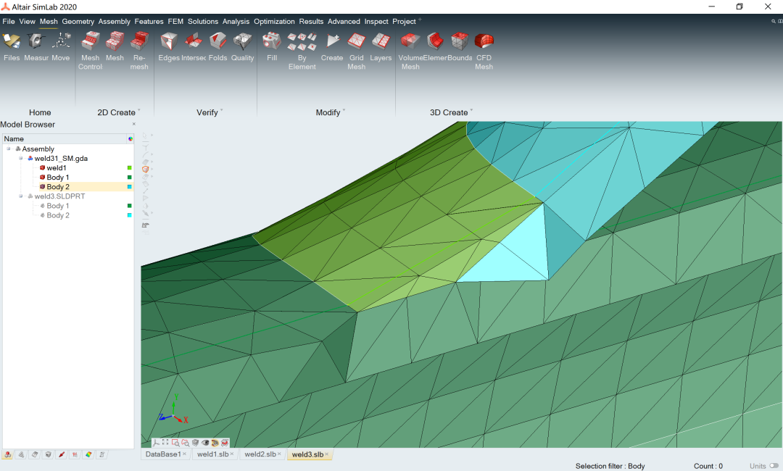Collapse the weld31_SM.gda tree node
Viewport: 783px width, 471px height.
(x=21, y=158)
